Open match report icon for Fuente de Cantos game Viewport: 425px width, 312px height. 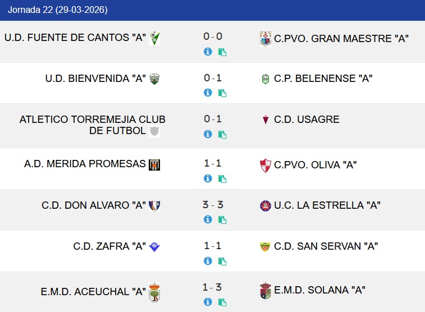[222, 52]
